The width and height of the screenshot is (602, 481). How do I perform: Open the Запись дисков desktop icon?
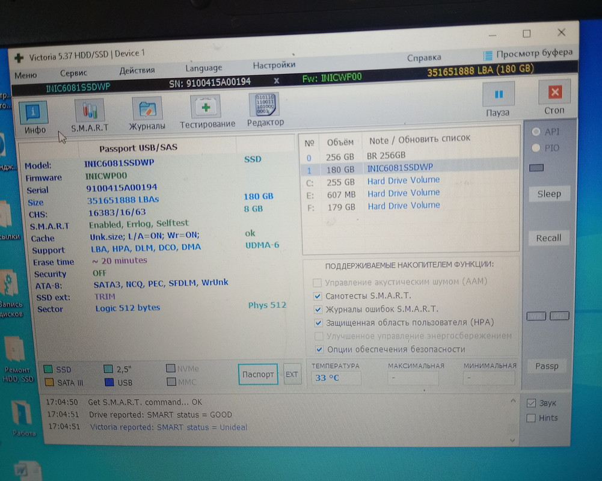coord(11,293)
